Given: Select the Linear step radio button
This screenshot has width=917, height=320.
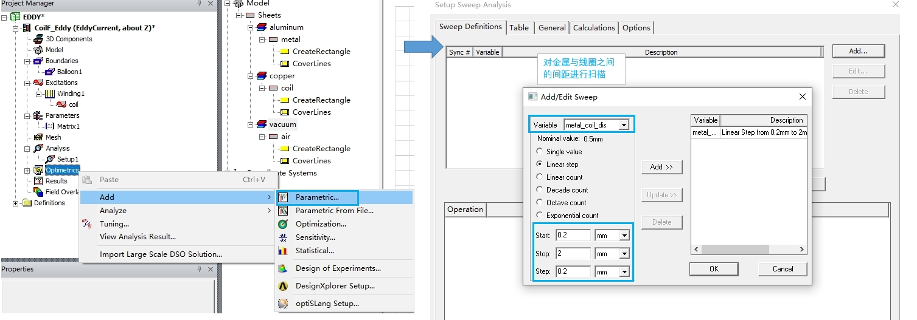Looking at the screenshot, I should tap(539, 165).
